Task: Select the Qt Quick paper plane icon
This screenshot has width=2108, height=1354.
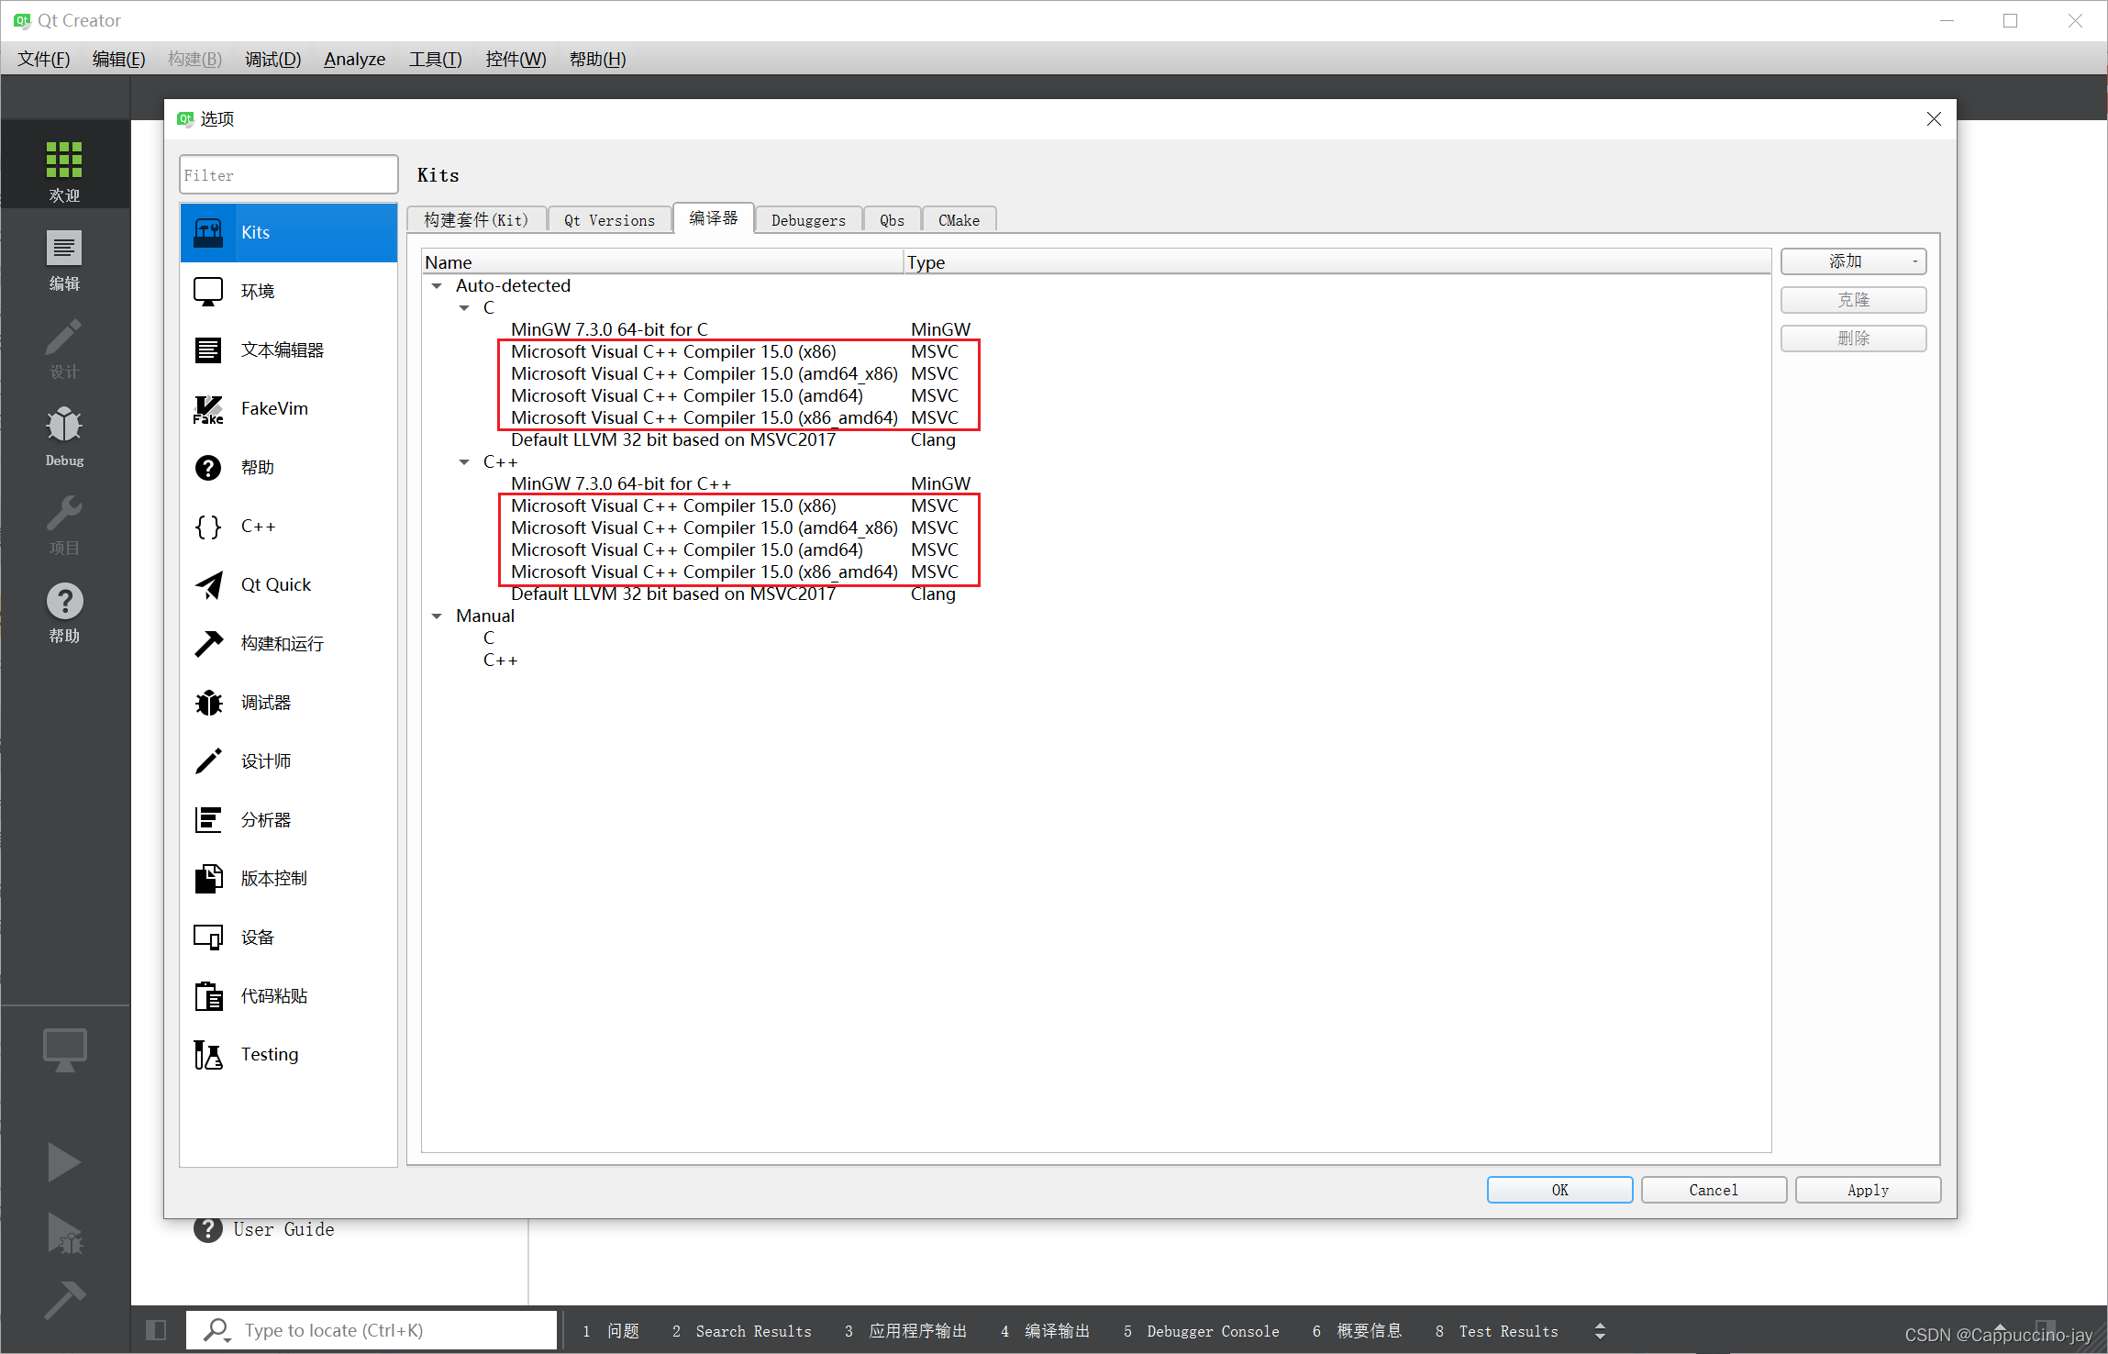Action: click(x=208, y=585)
